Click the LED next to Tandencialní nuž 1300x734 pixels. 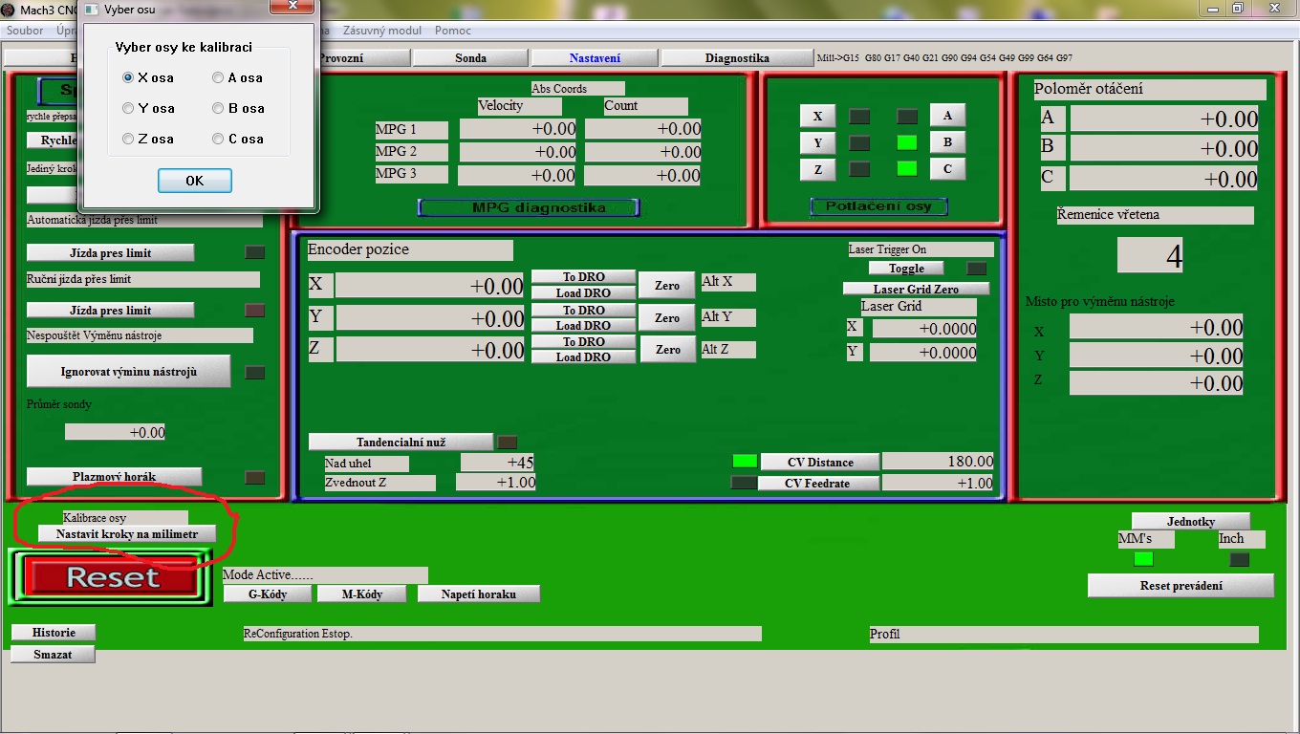pos(508,443)
